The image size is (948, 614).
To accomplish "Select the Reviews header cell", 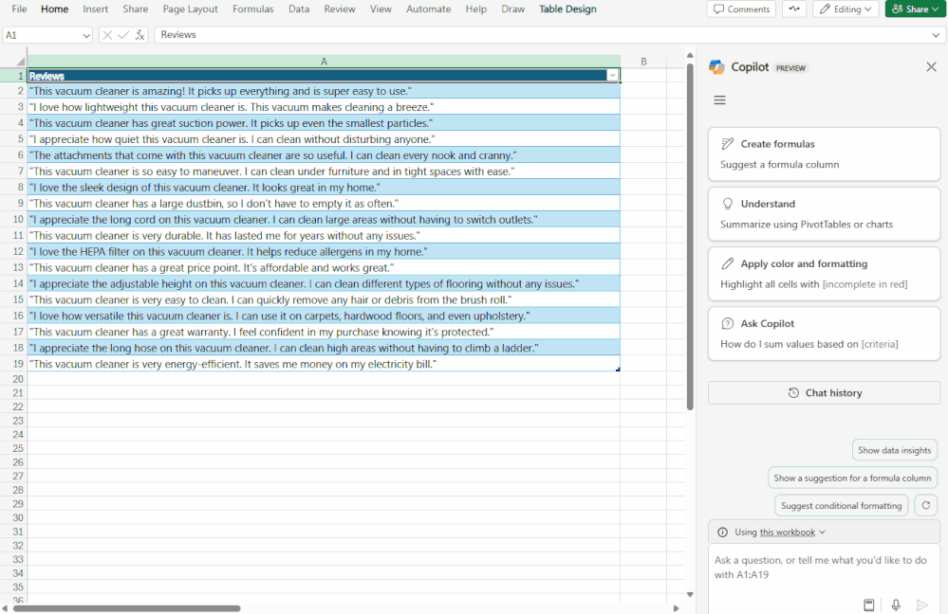I will pyautogui.click(x=324, y=76).
